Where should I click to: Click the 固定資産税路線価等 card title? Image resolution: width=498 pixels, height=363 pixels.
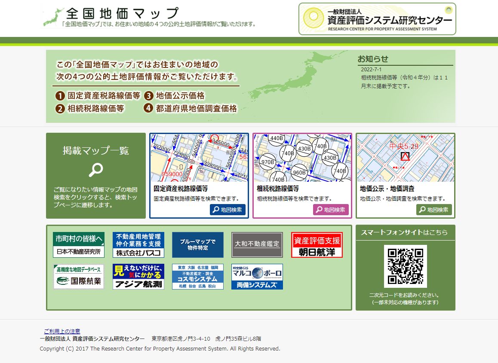tap(181, 189)
